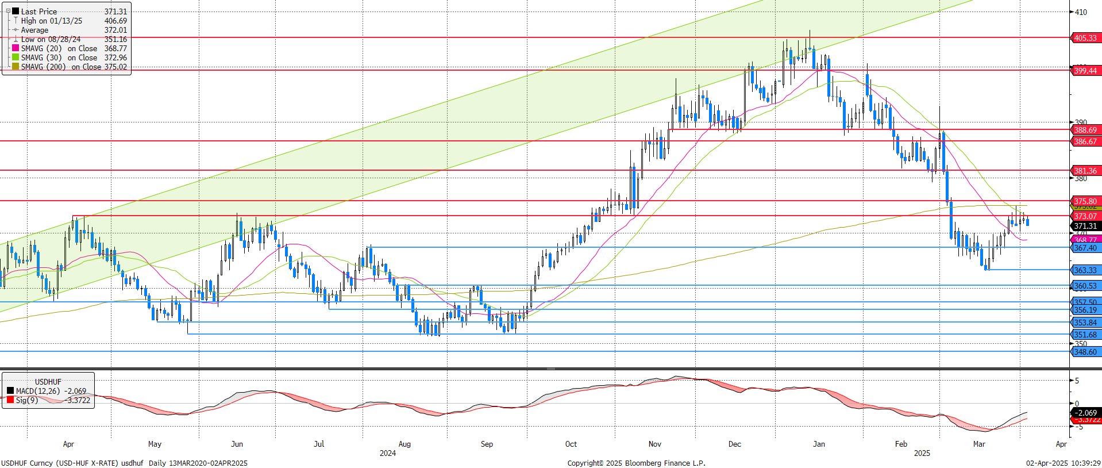Select the 373.07 red price level tag
Image resolution: width=1102 pixels, height=468 pixels.
[1085, 216]
